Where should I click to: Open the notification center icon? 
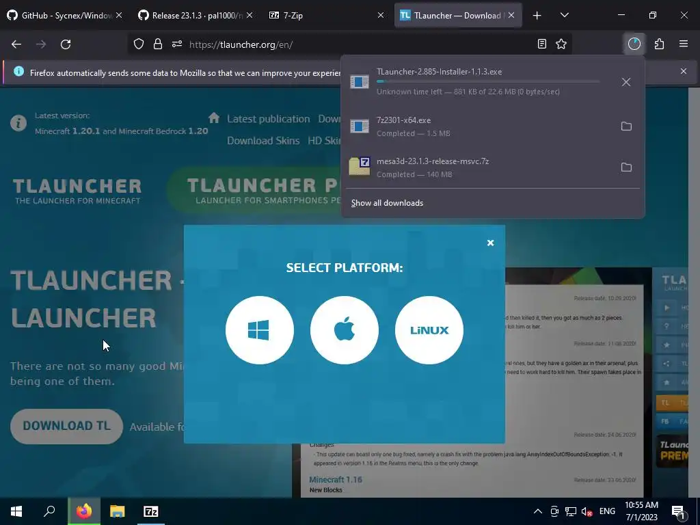point(679,512)
